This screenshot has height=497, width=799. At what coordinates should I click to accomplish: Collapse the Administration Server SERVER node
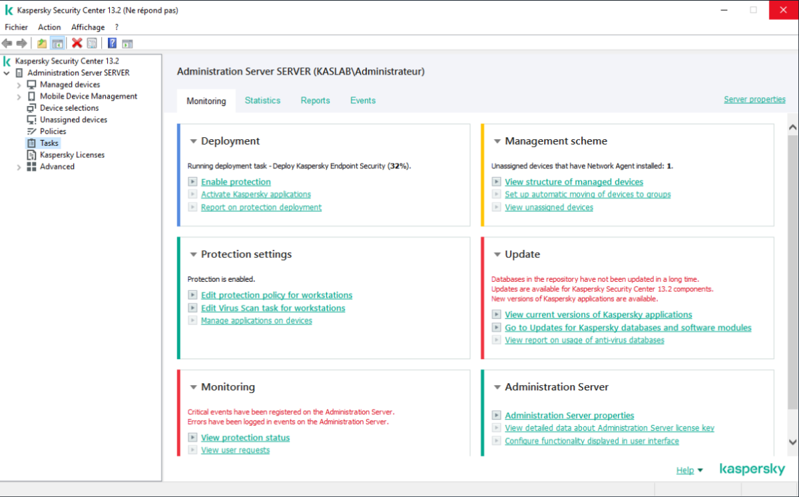coord(7,73)
